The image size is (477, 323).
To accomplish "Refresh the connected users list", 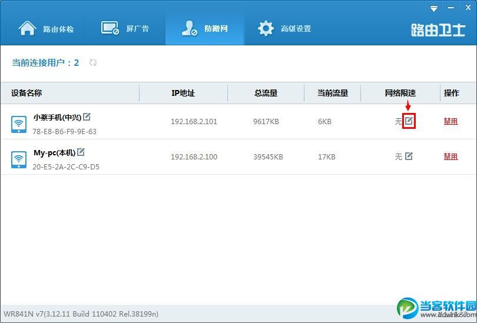I will 93,62.
